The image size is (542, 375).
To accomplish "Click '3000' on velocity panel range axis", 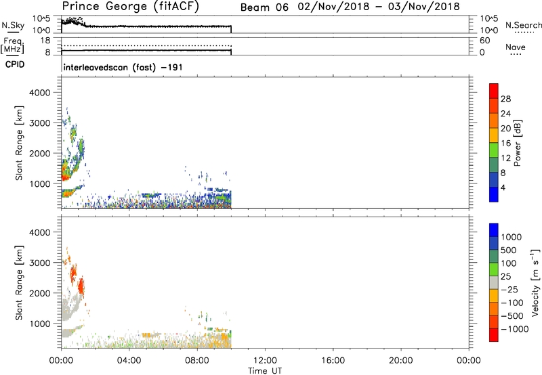I will pyautogui.click(x=39, y=263).
